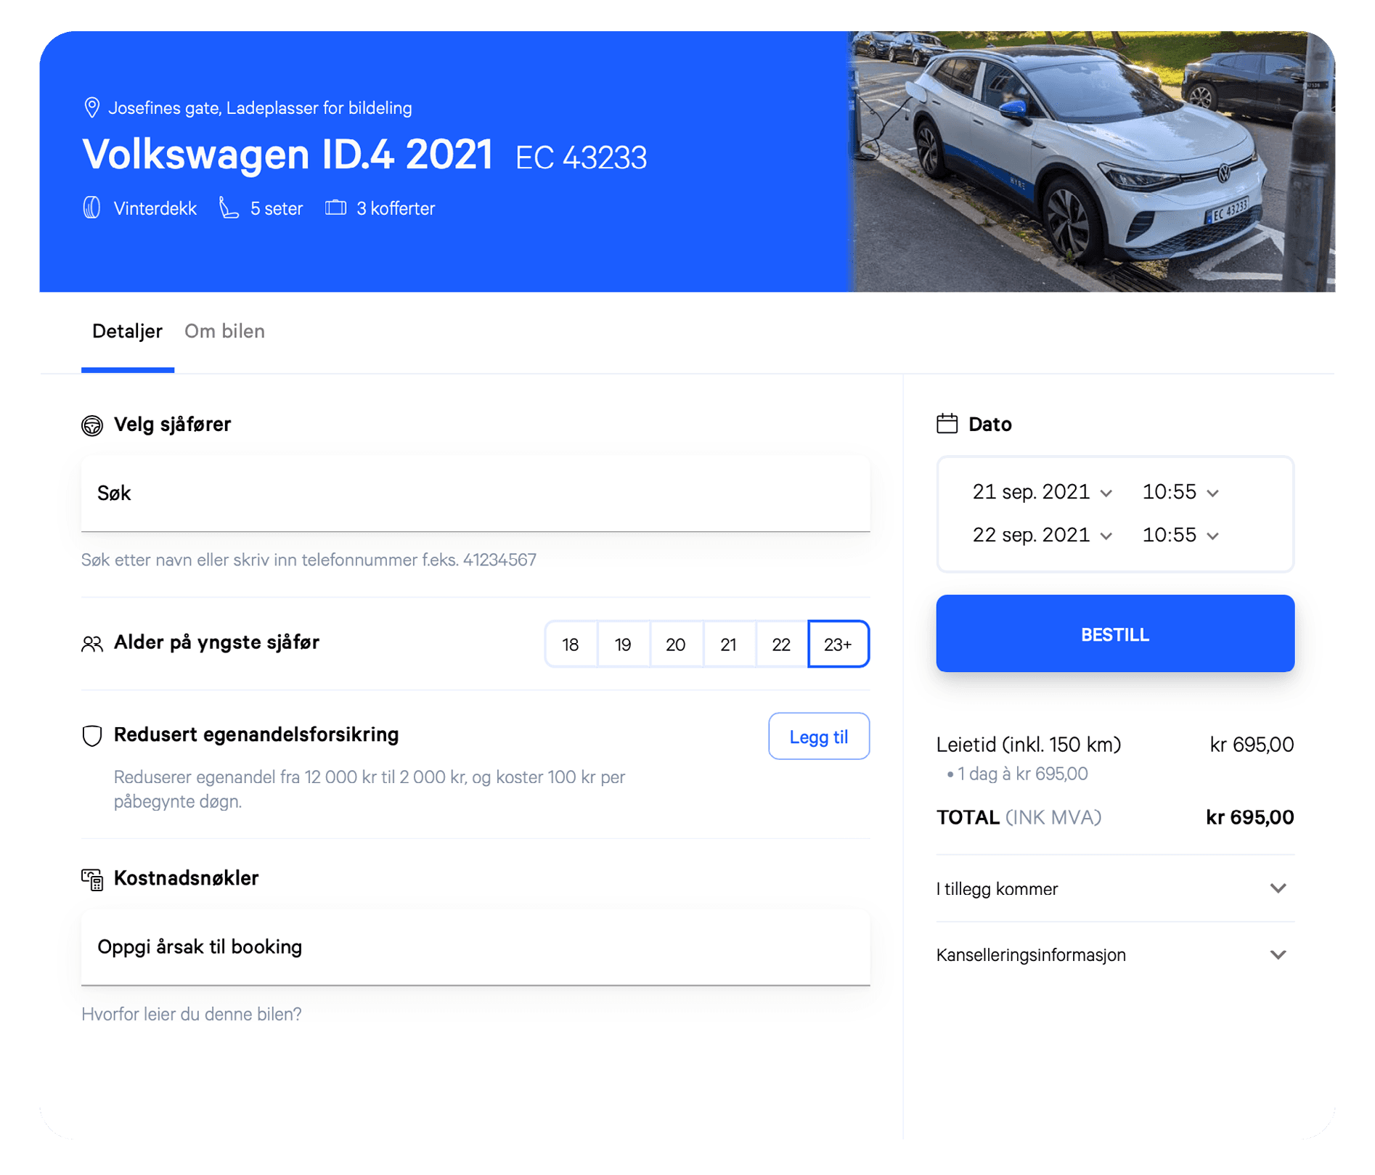1375x1175 pixels.
Task: Expand the Kanselleringsinformasjon section
Action: pos(1114,954)
